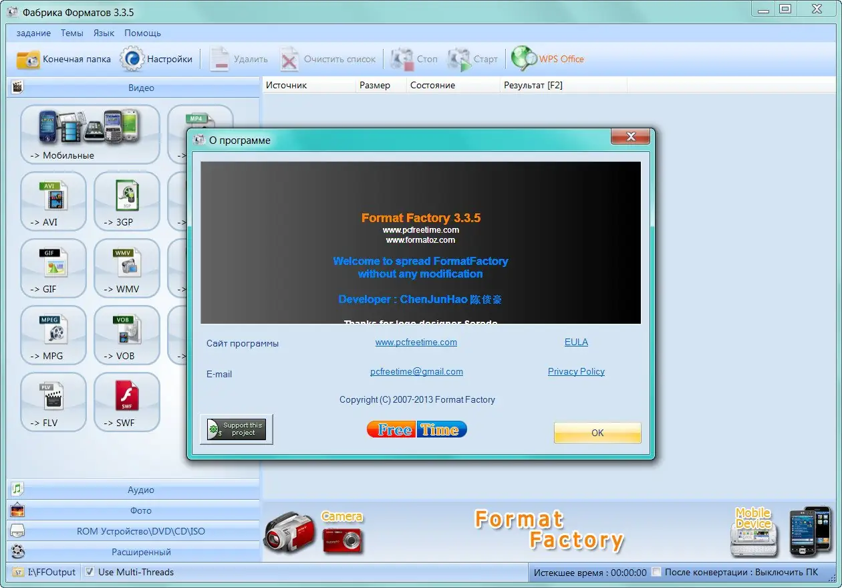
Task: Choose the AVI conversion icon
Action: [x=53, y=201]
